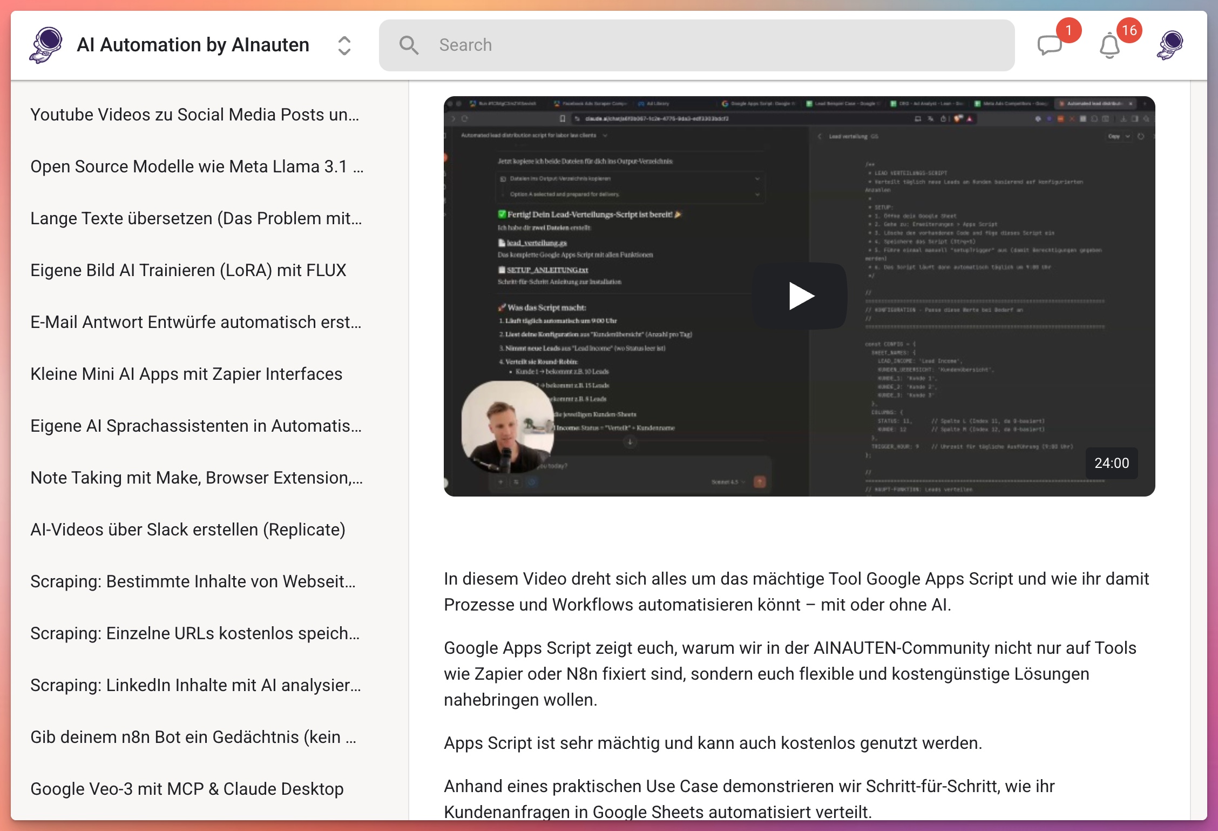Open the notifications bell
Image resolution: width=1218 pixels, height=831 pixels.
click(x=1110, y=45)
